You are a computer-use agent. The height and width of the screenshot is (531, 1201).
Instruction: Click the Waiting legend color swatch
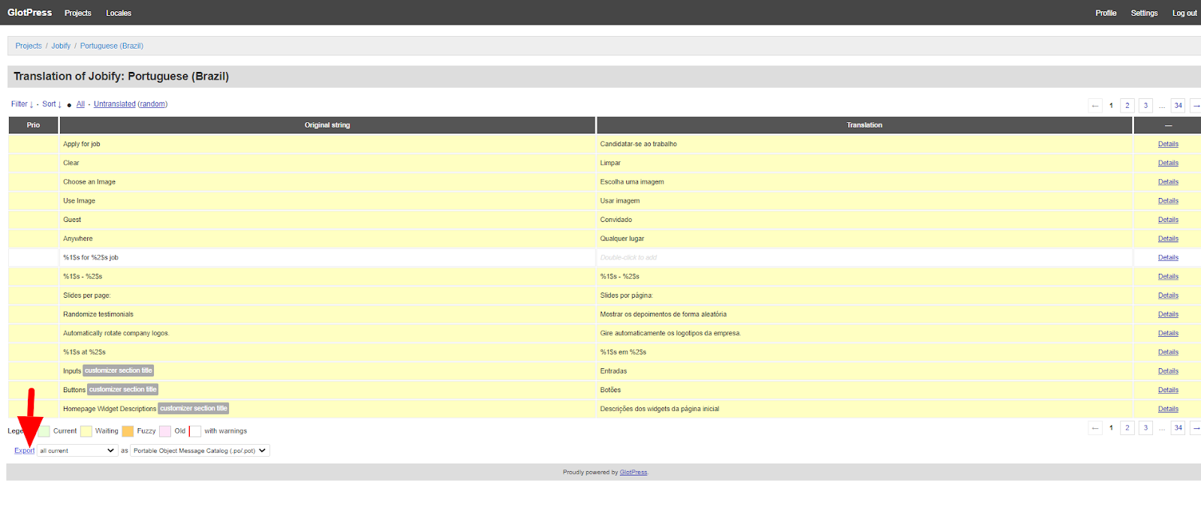click(x=86, y=431)
